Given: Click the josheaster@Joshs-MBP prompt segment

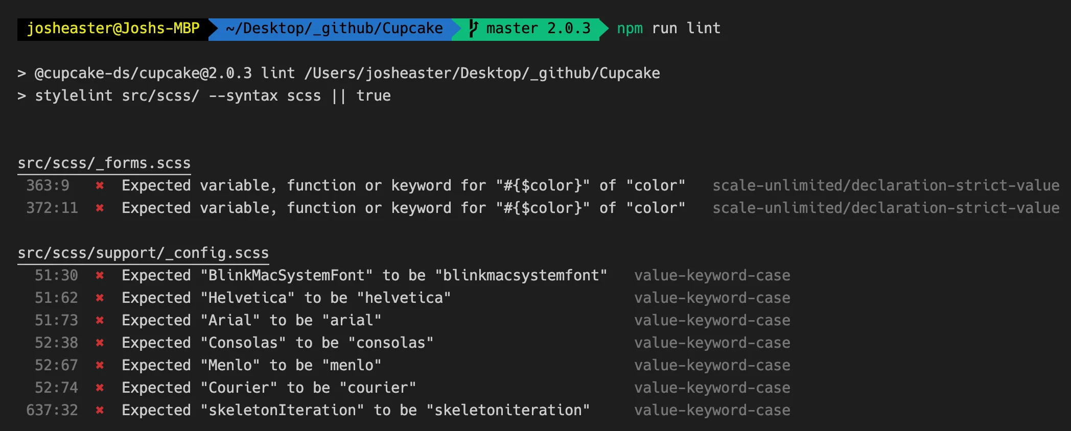Looking at the screenshot, I should (x=113, y=29).
